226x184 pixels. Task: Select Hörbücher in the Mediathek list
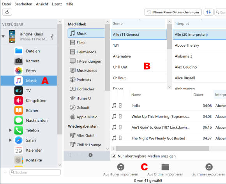point(86,89)
